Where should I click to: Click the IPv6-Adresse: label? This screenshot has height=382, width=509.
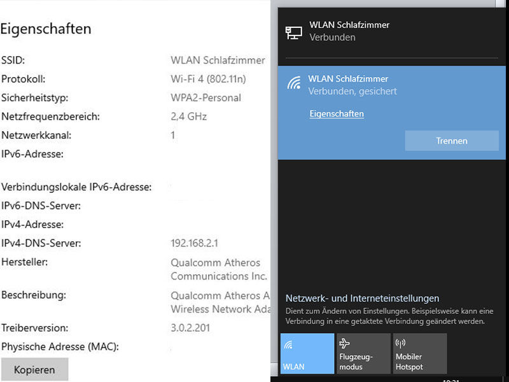[x=32, y=154]
